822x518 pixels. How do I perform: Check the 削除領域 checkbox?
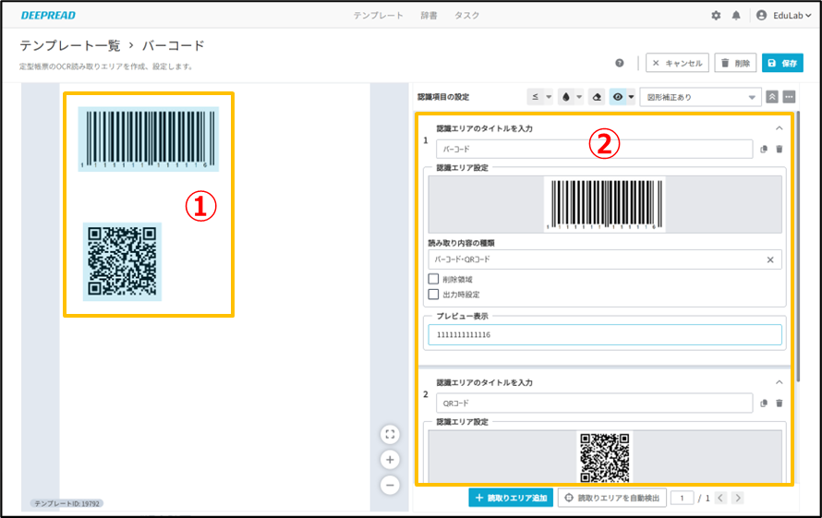(433, 279)
